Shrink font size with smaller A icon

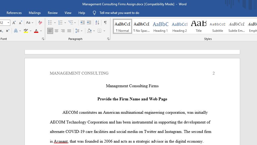[x=21, y=23]
